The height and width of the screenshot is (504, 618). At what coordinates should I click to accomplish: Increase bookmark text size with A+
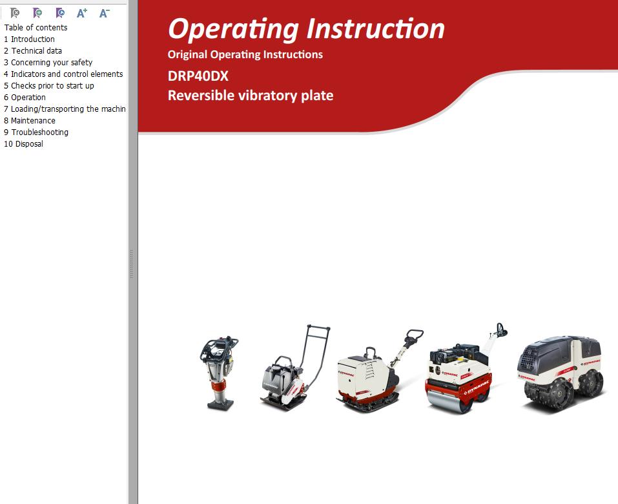click(x=82, y=13)
